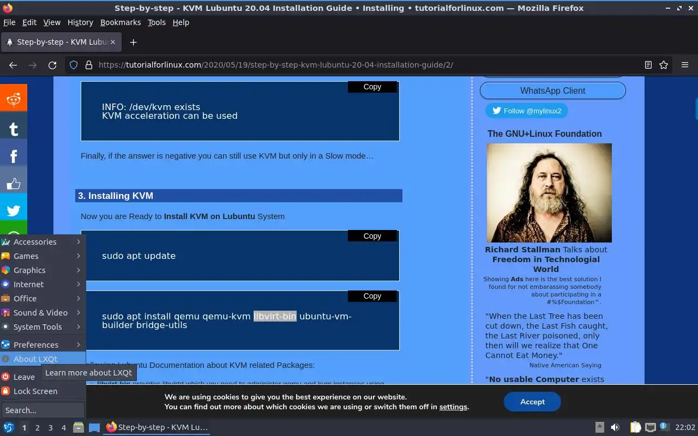Open removable media eject tray icon
The image size is (698, 436).
(x=599, y=428)
